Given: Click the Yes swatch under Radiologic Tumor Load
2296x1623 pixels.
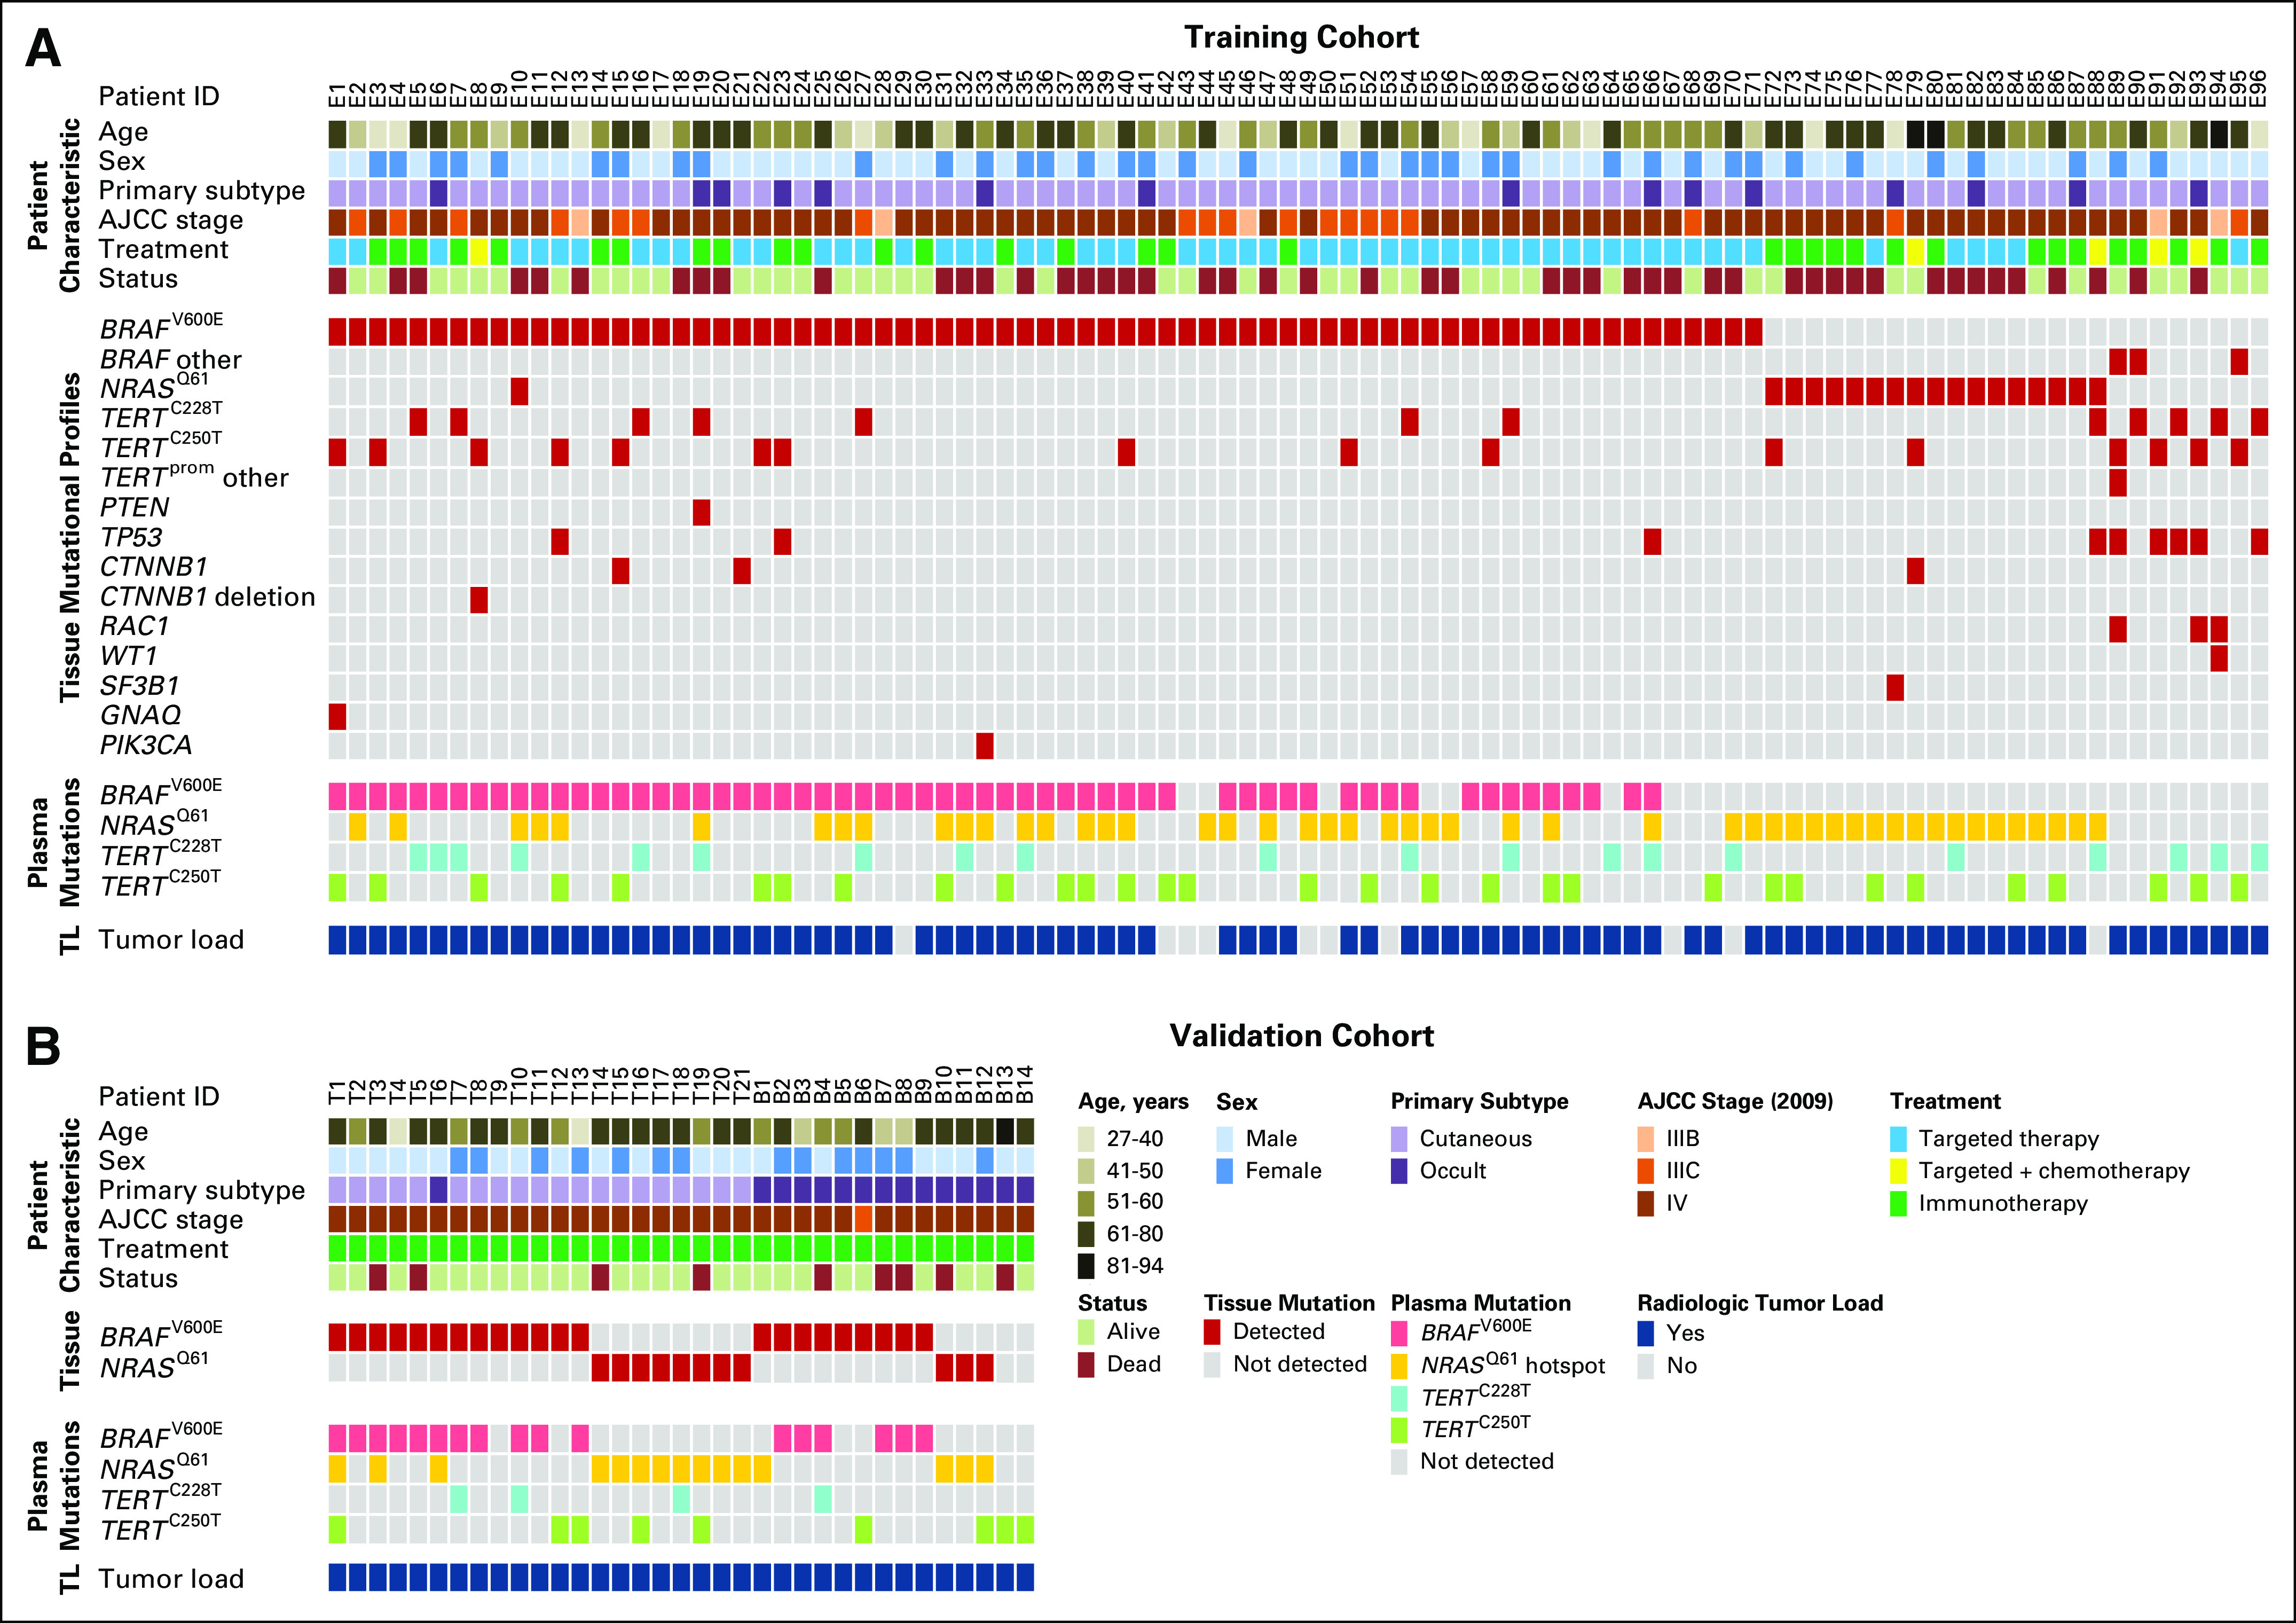Looking at the screenshot, I should 1646,1332.
